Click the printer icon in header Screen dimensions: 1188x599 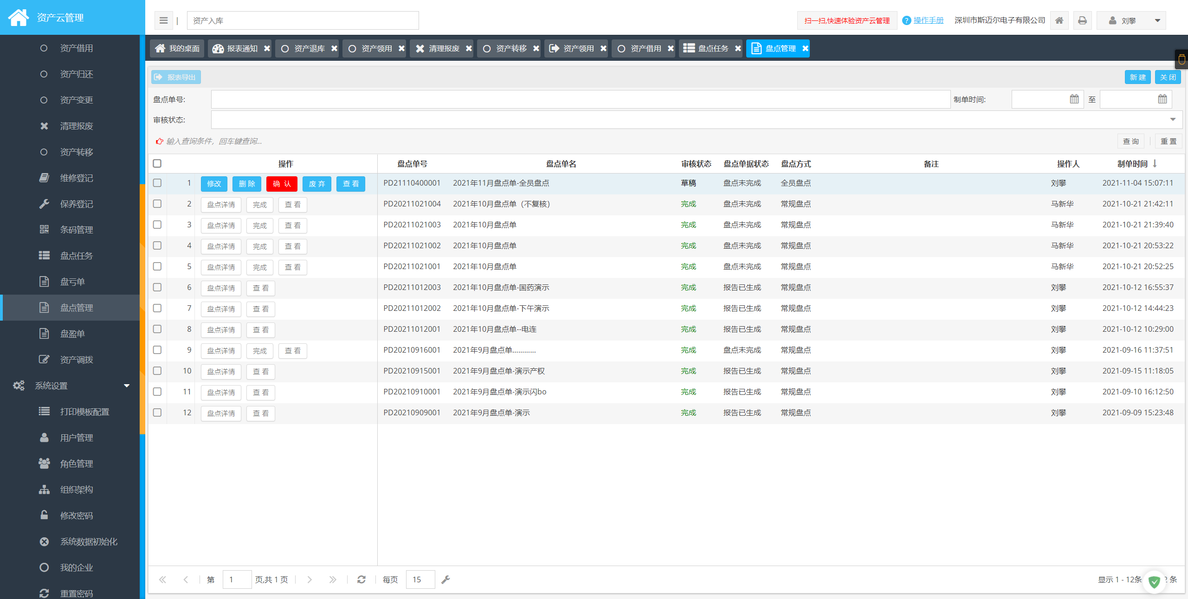click(1082, 20)
